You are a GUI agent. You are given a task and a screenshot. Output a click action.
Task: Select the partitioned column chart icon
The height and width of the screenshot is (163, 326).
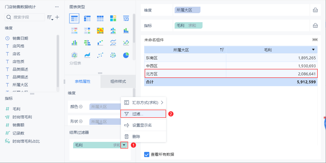[113, 31]
